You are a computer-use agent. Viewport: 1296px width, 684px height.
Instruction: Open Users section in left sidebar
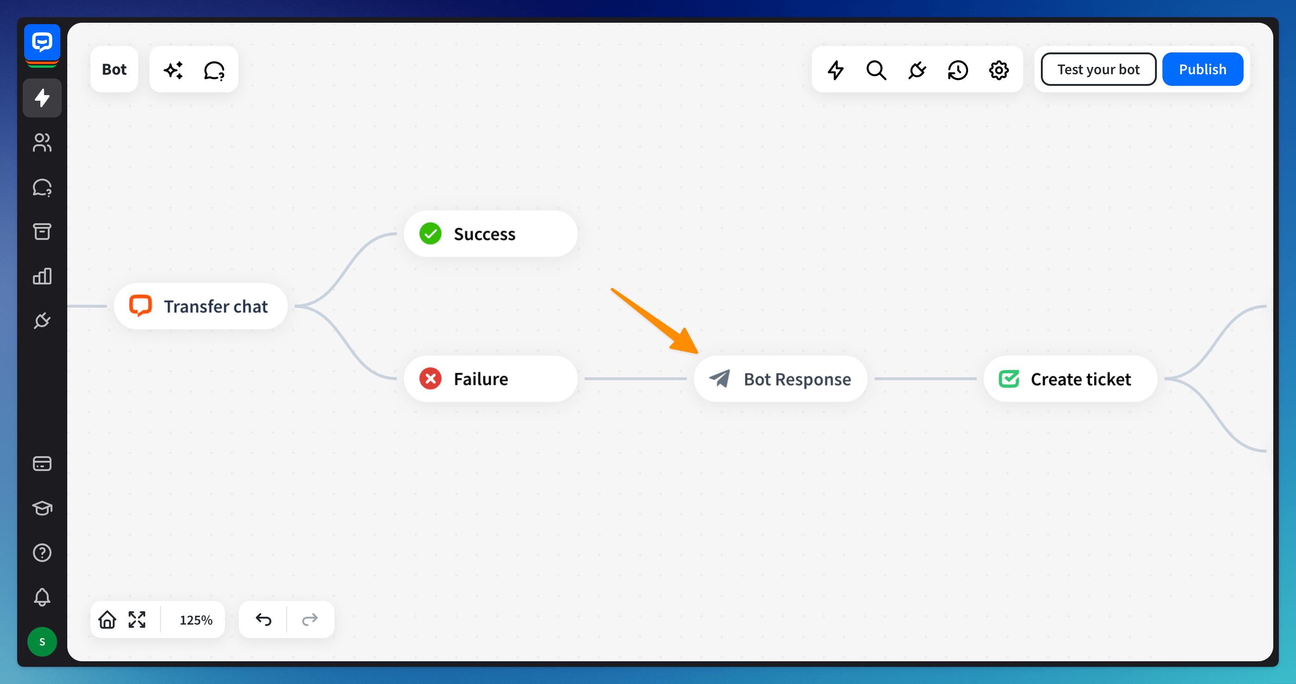click(42, 142)
